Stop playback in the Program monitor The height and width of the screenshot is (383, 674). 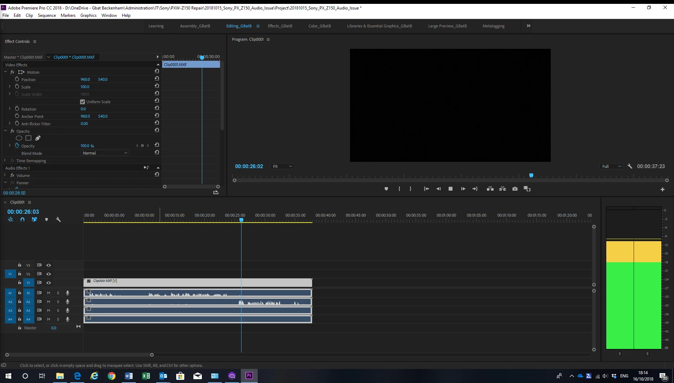(450, 189)
